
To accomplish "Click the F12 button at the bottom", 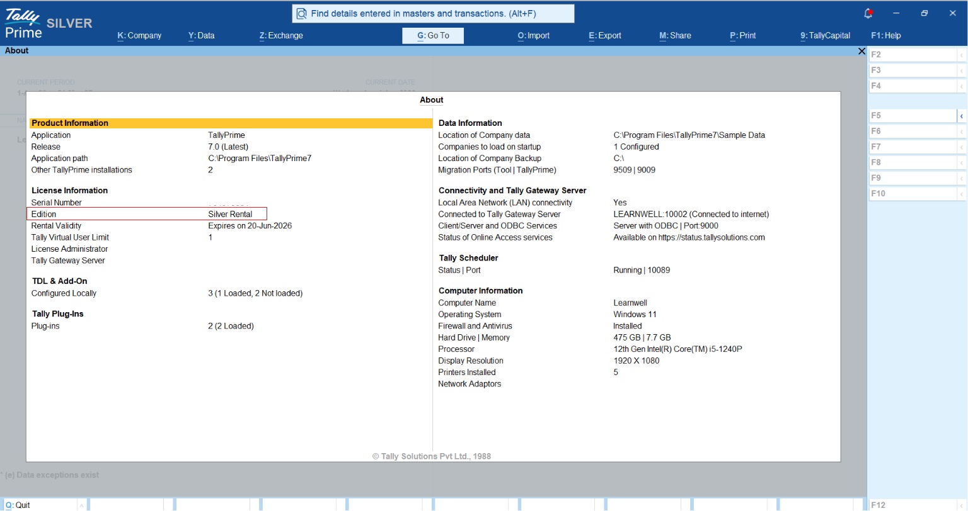I will click(x=913, y=505).
